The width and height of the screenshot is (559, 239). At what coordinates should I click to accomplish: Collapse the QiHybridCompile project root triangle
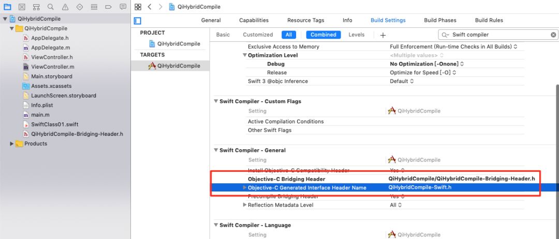pos(5,19)
